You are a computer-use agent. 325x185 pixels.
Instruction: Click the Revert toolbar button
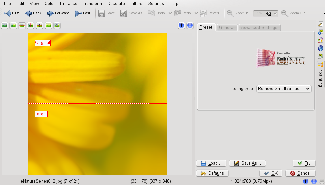tap(210, 13)
